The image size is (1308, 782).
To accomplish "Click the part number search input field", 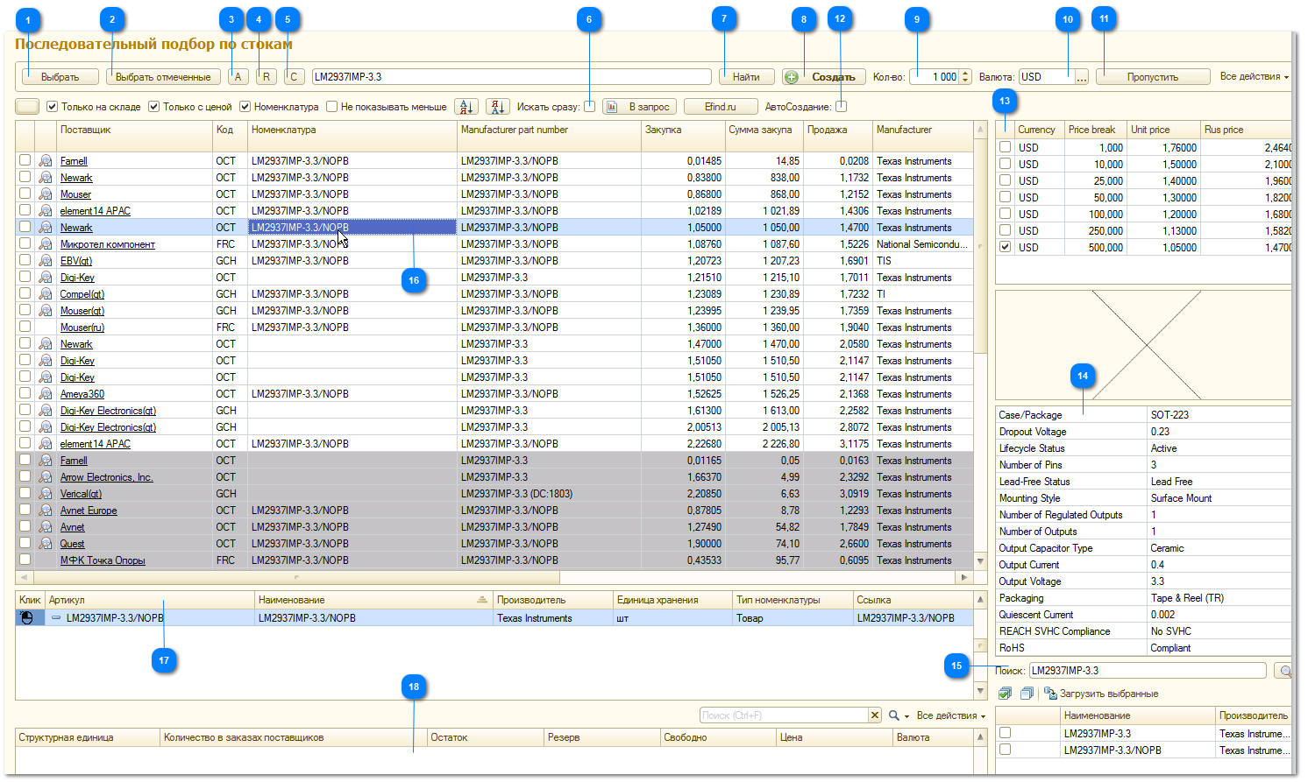I will tap(511, 77).
